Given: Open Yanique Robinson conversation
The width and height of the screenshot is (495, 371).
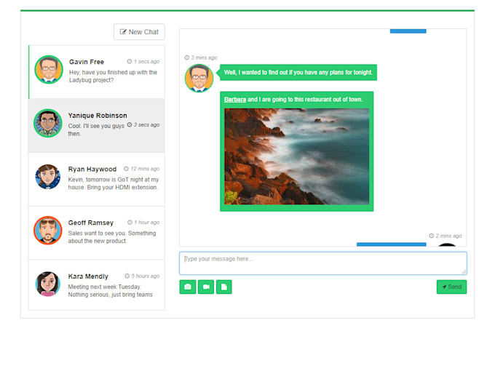Looking at the screenshot, I should pyautogui.click(x=97, y=126).
